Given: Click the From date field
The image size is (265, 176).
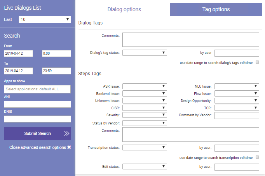Looking at the screenshot, I should point(18,53).
